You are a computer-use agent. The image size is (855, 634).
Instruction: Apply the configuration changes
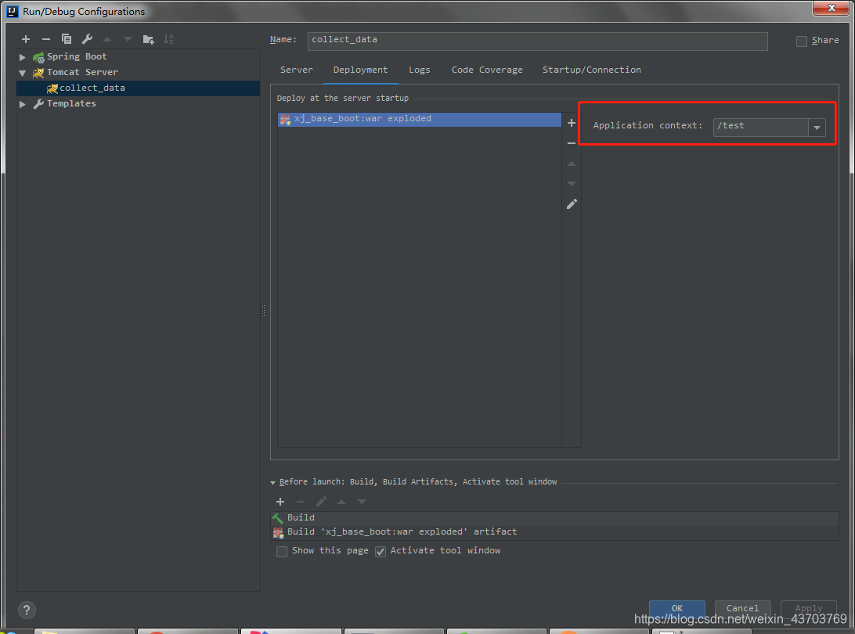808,609
